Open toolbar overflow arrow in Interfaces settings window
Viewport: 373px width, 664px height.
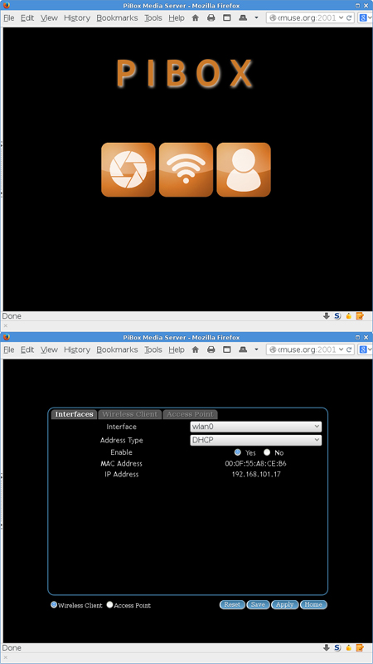(x=256, y=349)
